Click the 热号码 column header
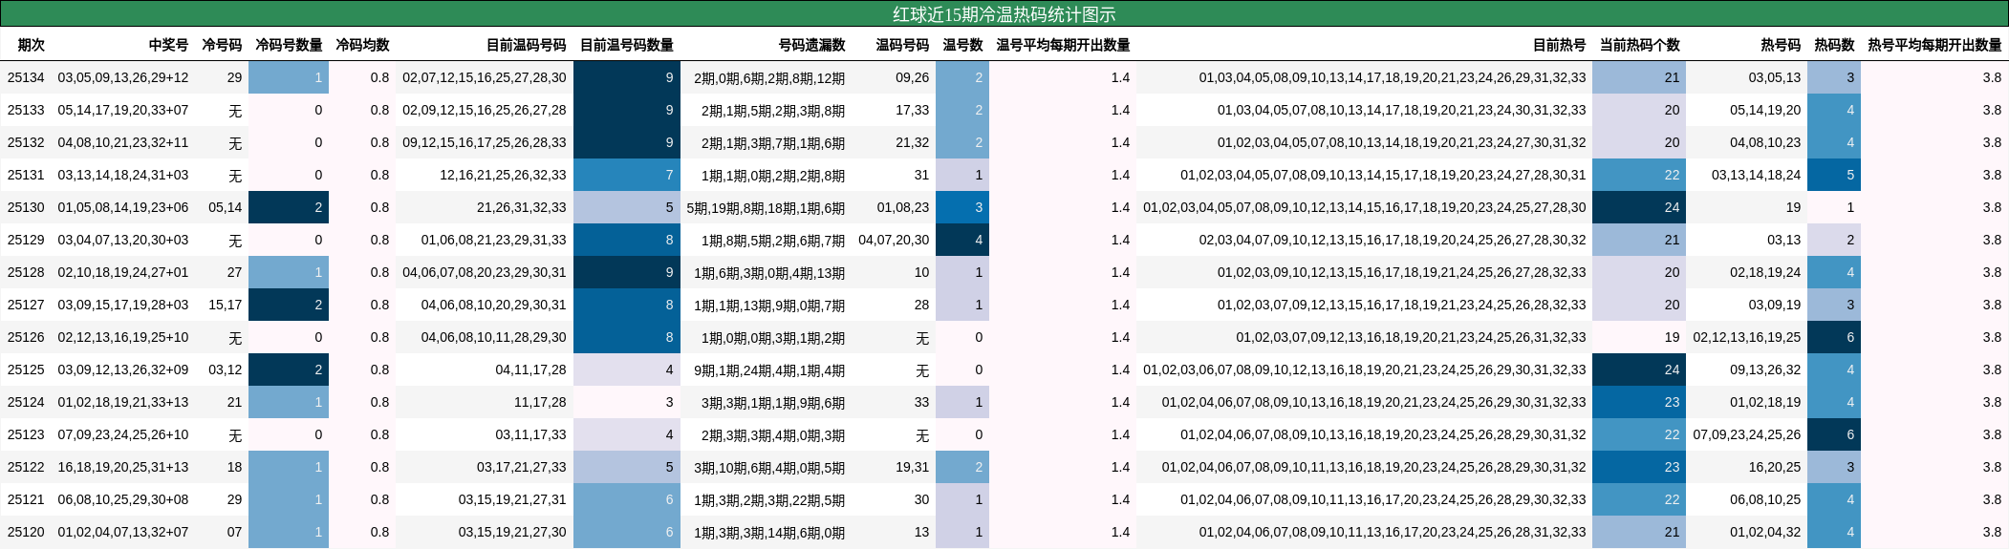Image resolution: width=2009 pixels, height=549 pixels. tap(1781, 45)
